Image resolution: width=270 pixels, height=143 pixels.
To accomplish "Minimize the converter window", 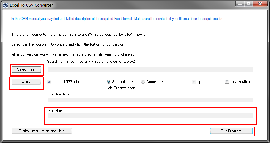I will point(240,4).
